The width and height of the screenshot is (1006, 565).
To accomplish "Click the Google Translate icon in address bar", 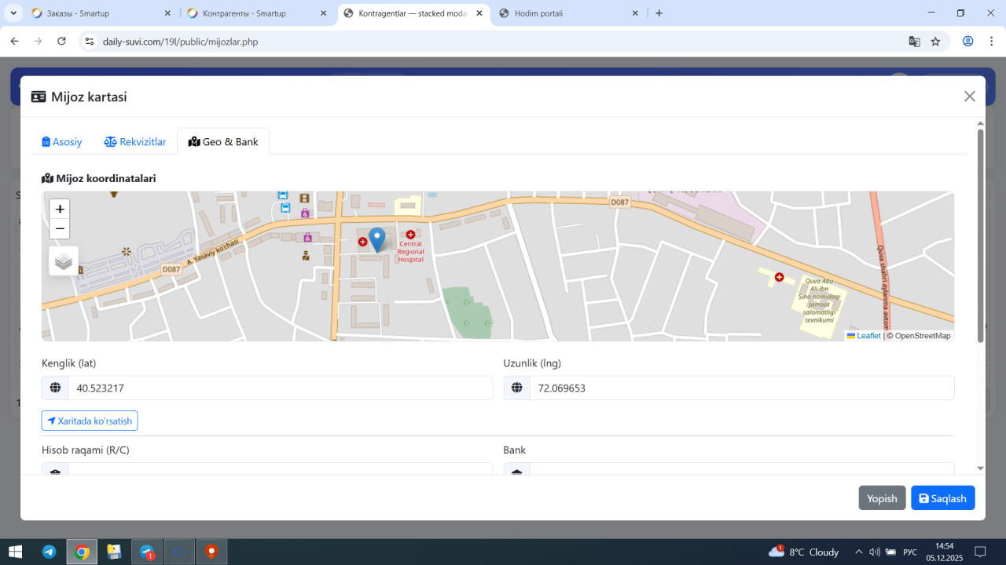I will [x=914, y=42].
